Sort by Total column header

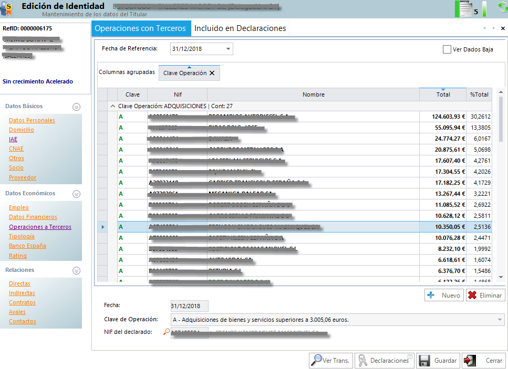pyautogui.click(x=443, y=94)
